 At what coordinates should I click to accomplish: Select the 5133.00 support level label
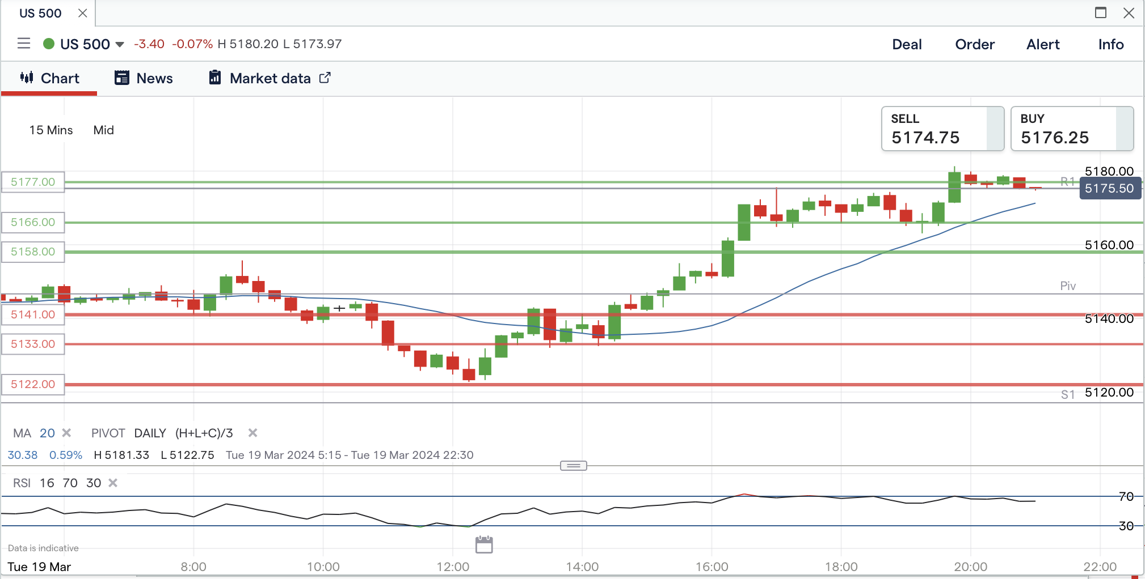click(33, 344)
